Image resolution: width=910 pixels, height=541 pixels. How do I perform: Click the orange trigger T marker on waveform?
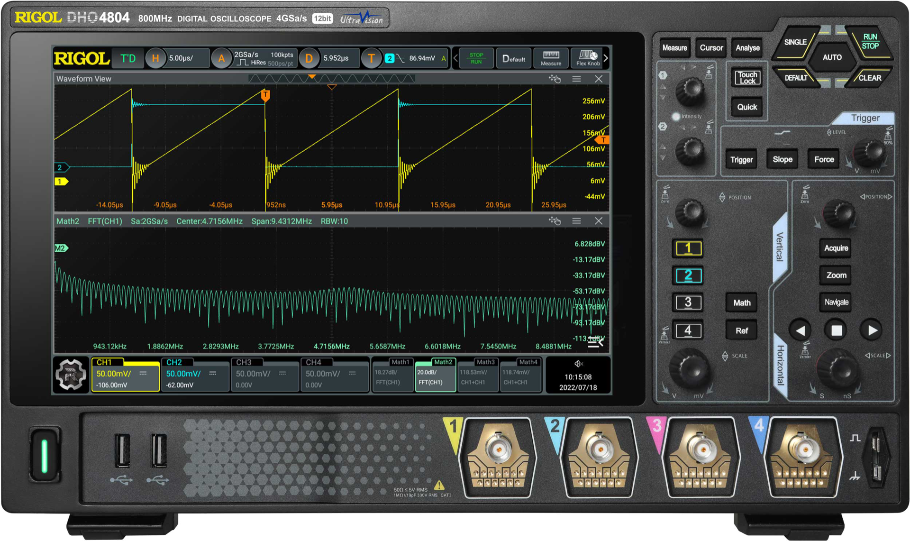[265, 96]
